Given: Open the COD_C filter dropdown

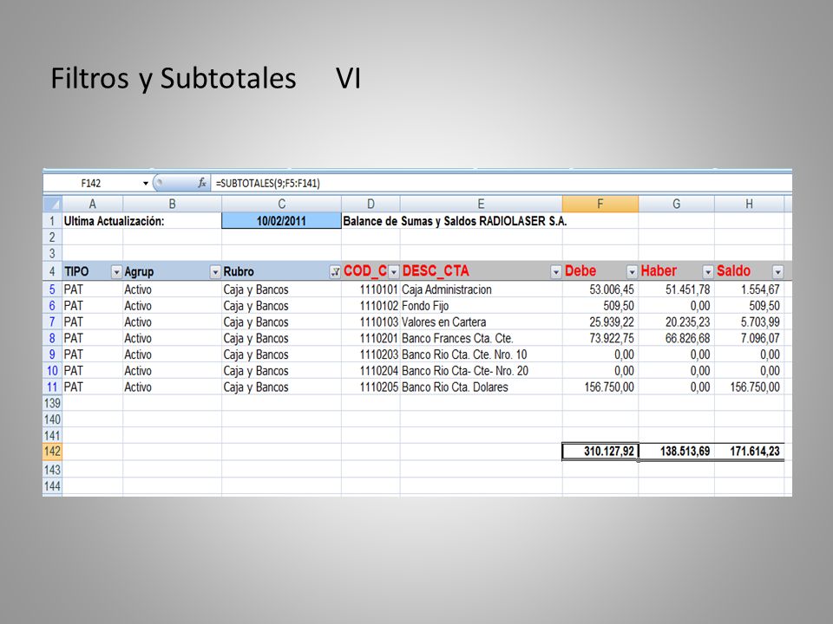Looking at the screenshot, I should coord(394,272).
